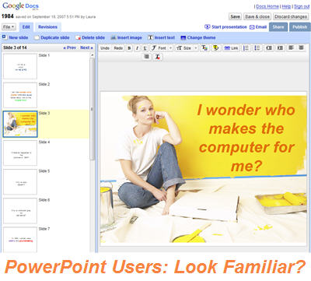Go to previous slide with Prev

[x=70, y=47]
